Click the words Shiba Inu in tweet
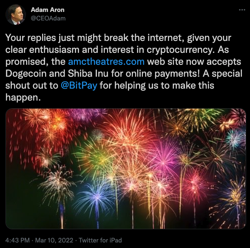250x248 pixels. pyautogui.click(x=88, y=73)
